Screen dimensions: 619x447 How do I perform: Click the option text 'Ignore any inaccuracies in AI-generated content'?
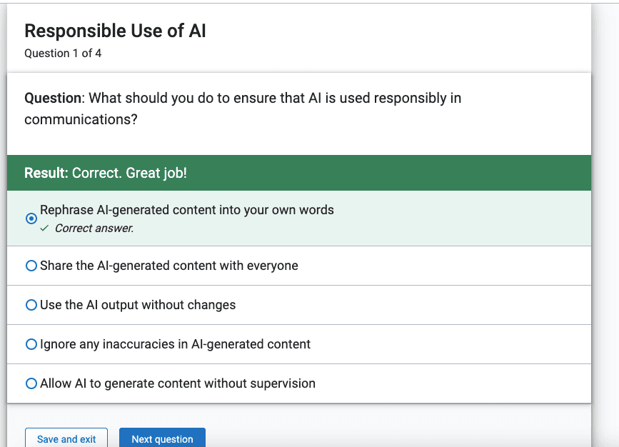click(176, 344)
